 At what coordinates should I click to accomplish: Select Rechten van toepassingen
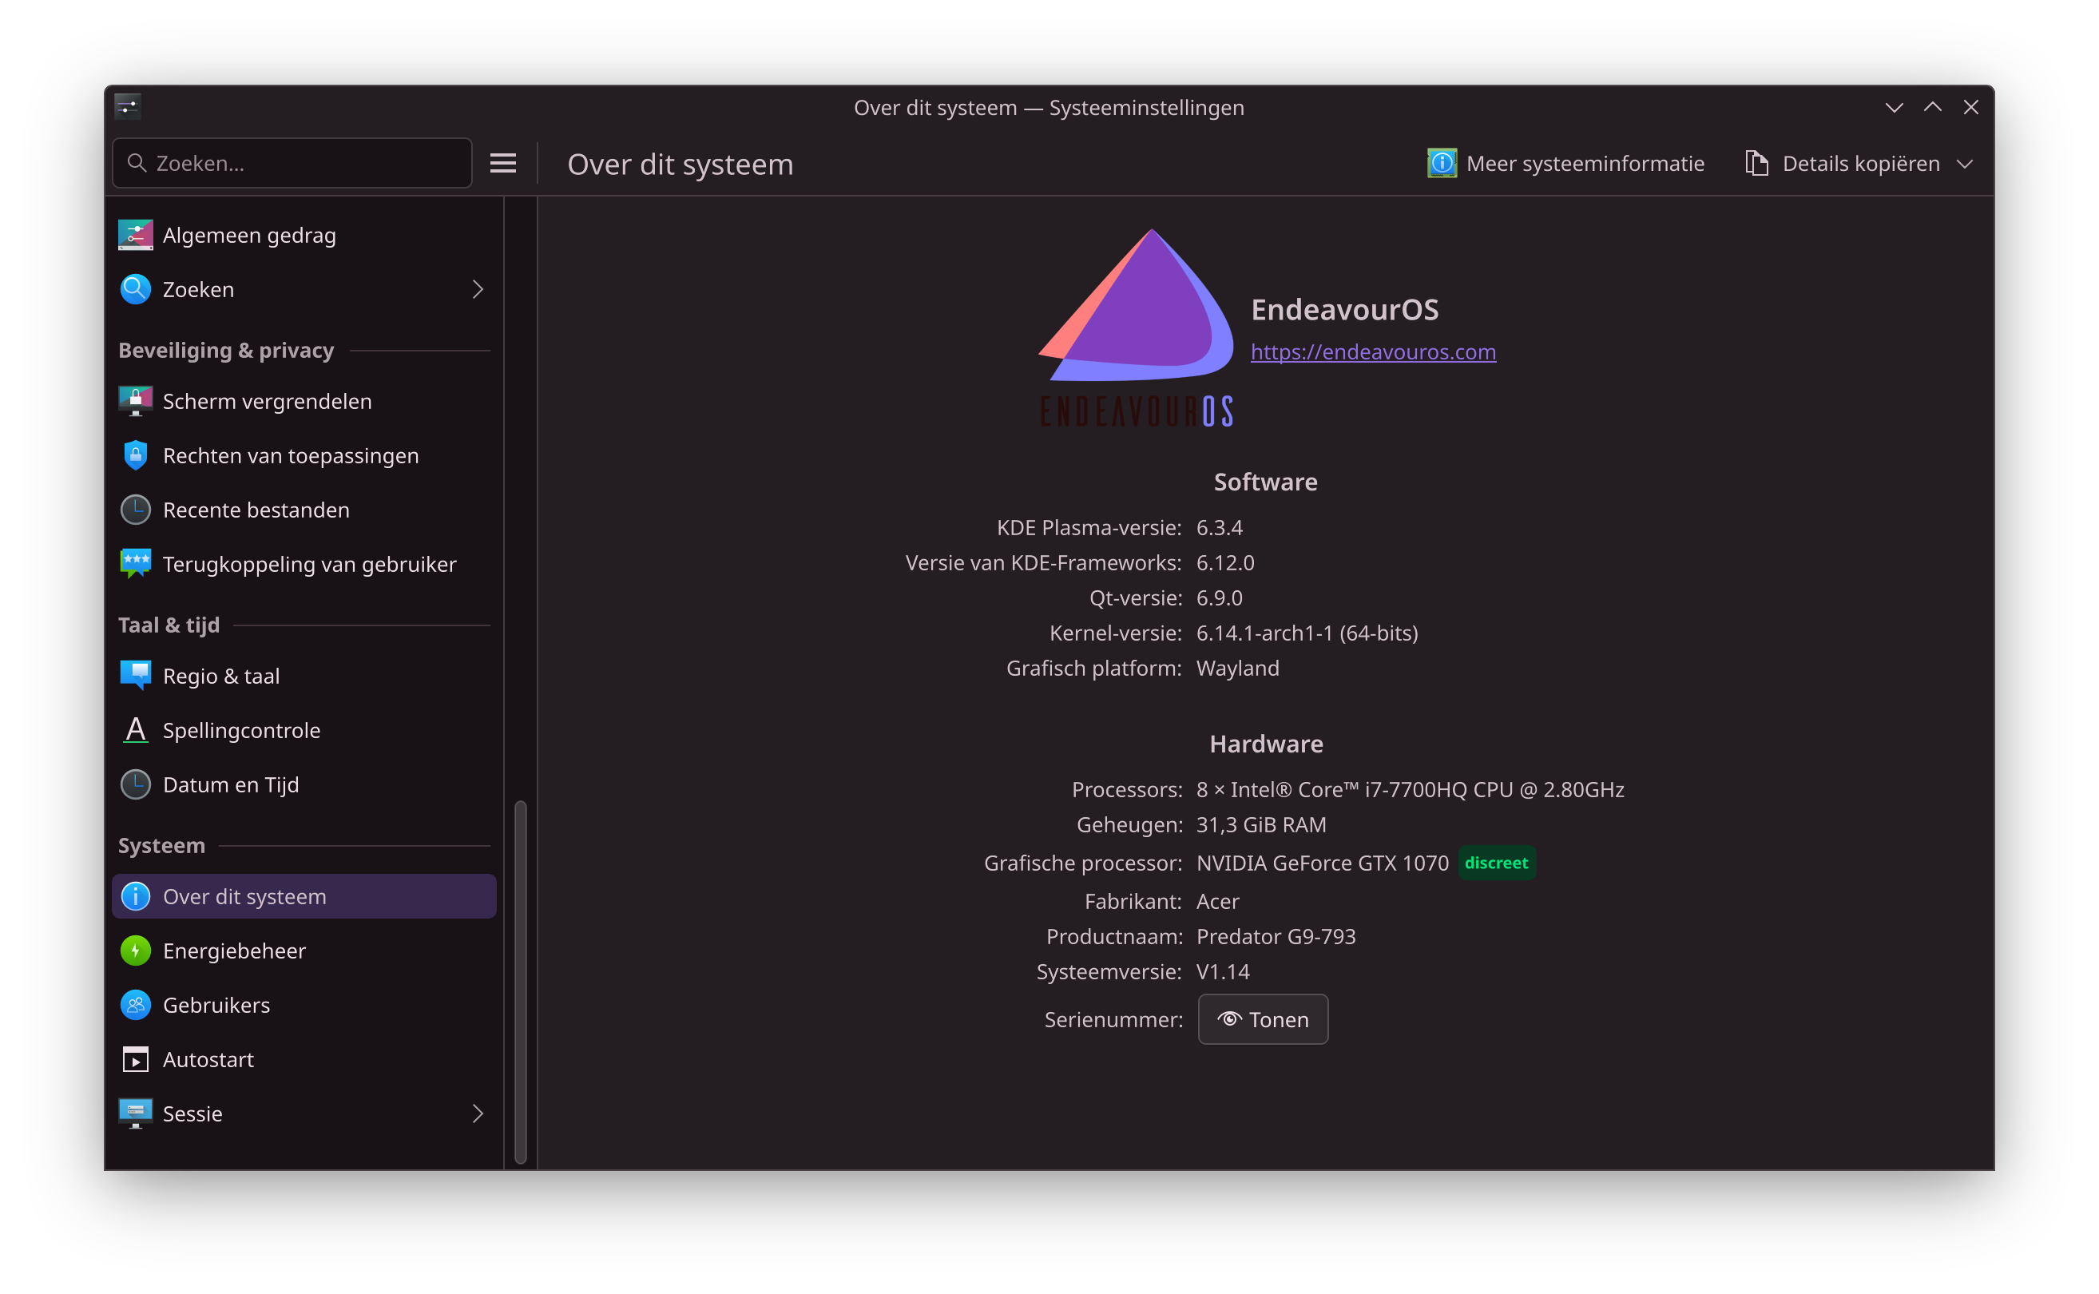pyautogui.click(x=304, y=455)
